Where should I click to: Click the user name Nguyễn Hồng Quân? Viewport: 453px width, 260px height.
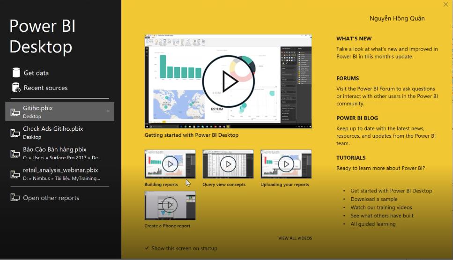pyautogui.click(x=397, y=18)
